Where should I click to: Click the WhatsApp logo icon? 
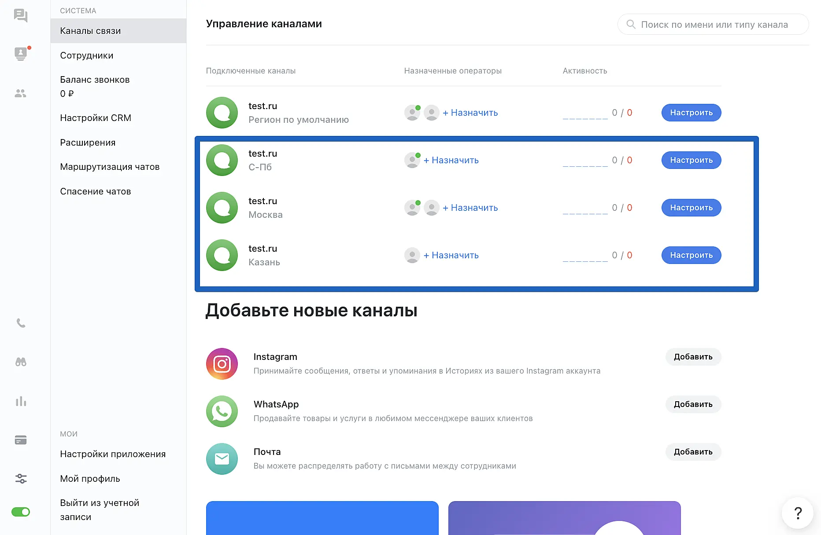point(222,411)
